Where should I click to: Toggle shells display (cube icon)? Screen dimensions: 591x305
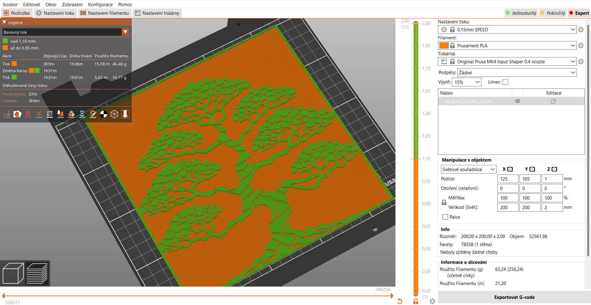114,114
